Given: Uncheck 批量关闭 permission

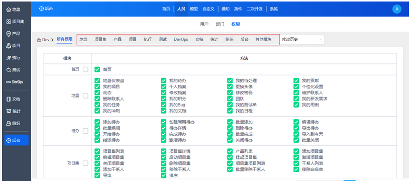Looking at the screenshot, I should [296, 140].
